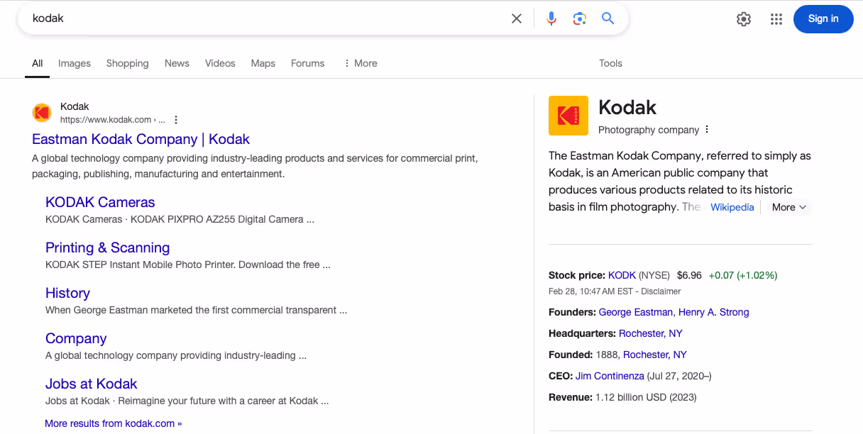Expand the More search filters menu
Viewport: 863px width, 434px height.
361,63
